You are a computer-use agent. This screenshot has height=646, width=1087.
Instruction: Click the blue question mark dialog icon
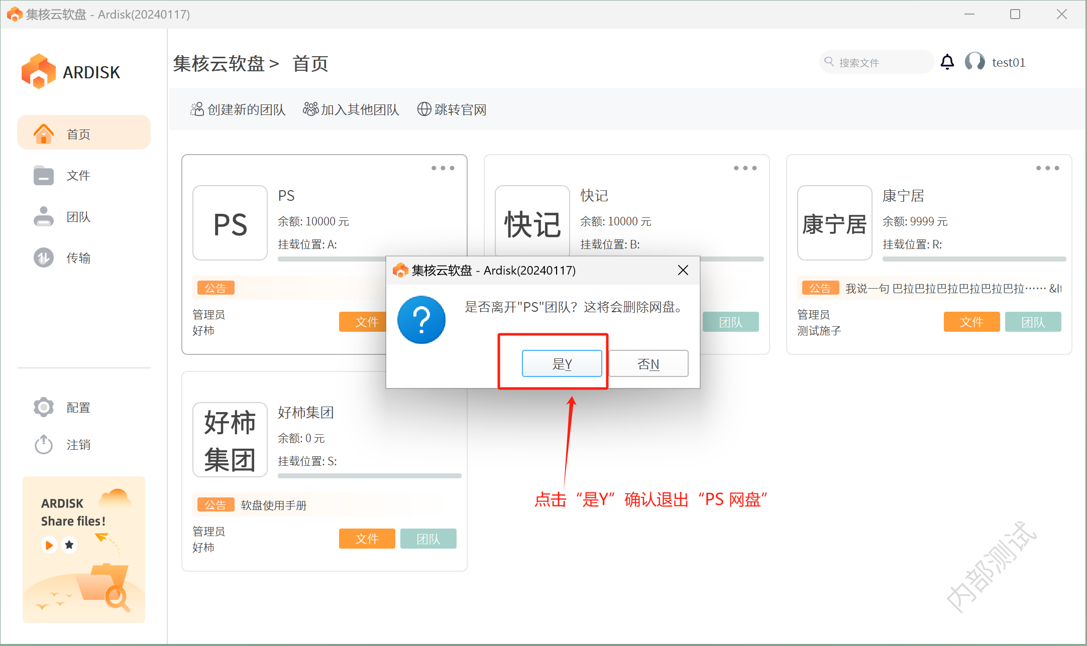click(x=421, y=320)
